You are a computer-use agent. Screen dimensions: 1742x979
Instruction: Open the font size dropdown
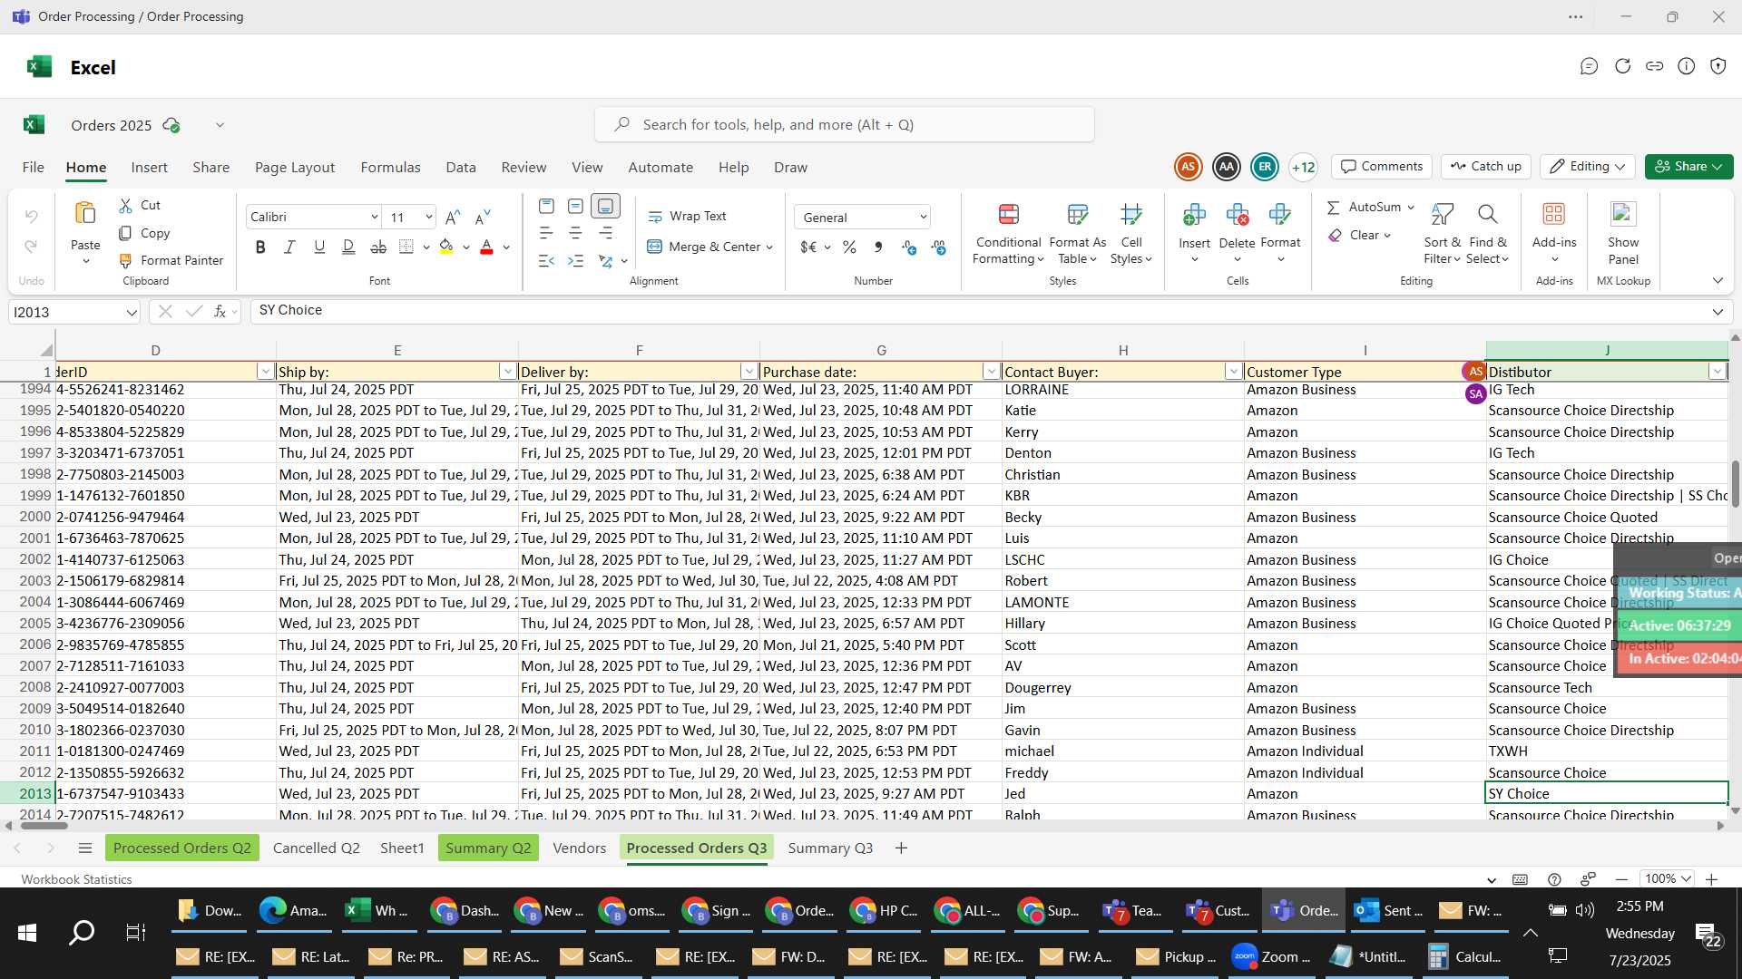pyautogui.click(x=428, y=217)
